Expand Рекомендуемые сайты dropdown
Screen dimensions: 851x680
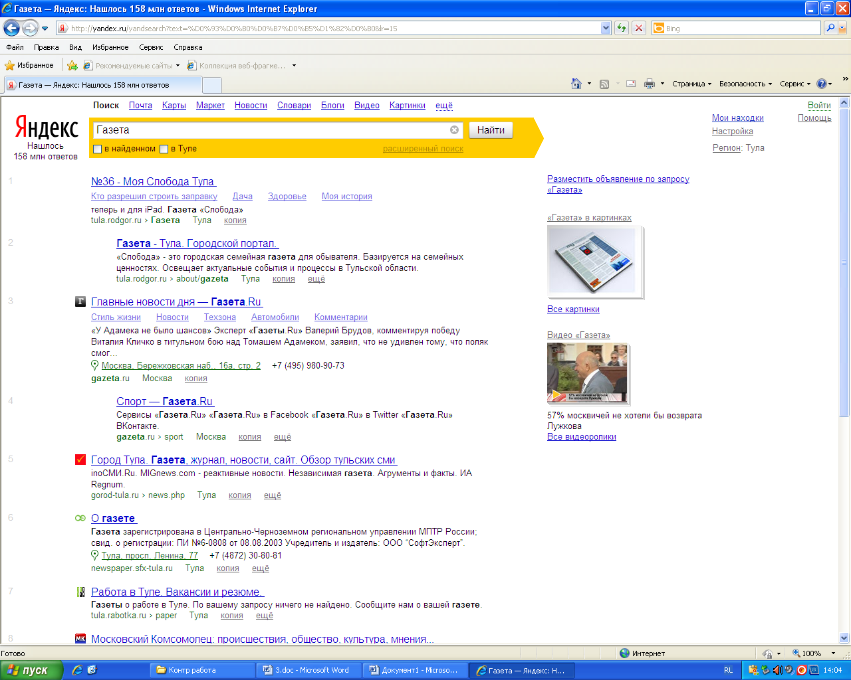pos(178,66)
